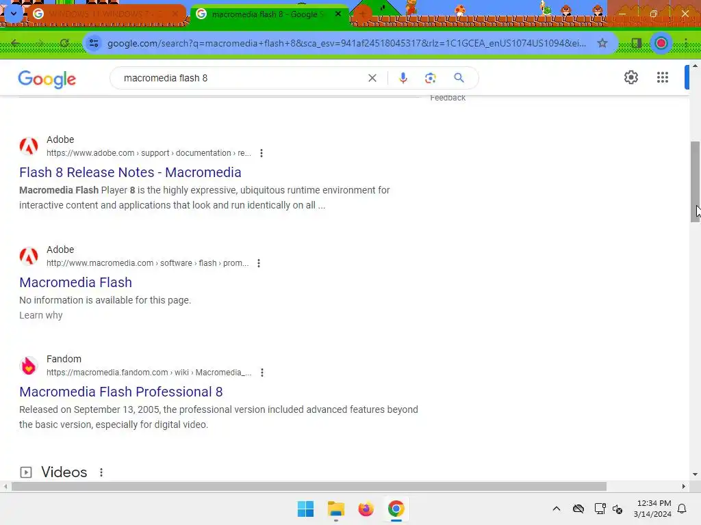Click the https://www.adobe.com breadcrumb text
701x525 pixels.
[x=90, y=153]
